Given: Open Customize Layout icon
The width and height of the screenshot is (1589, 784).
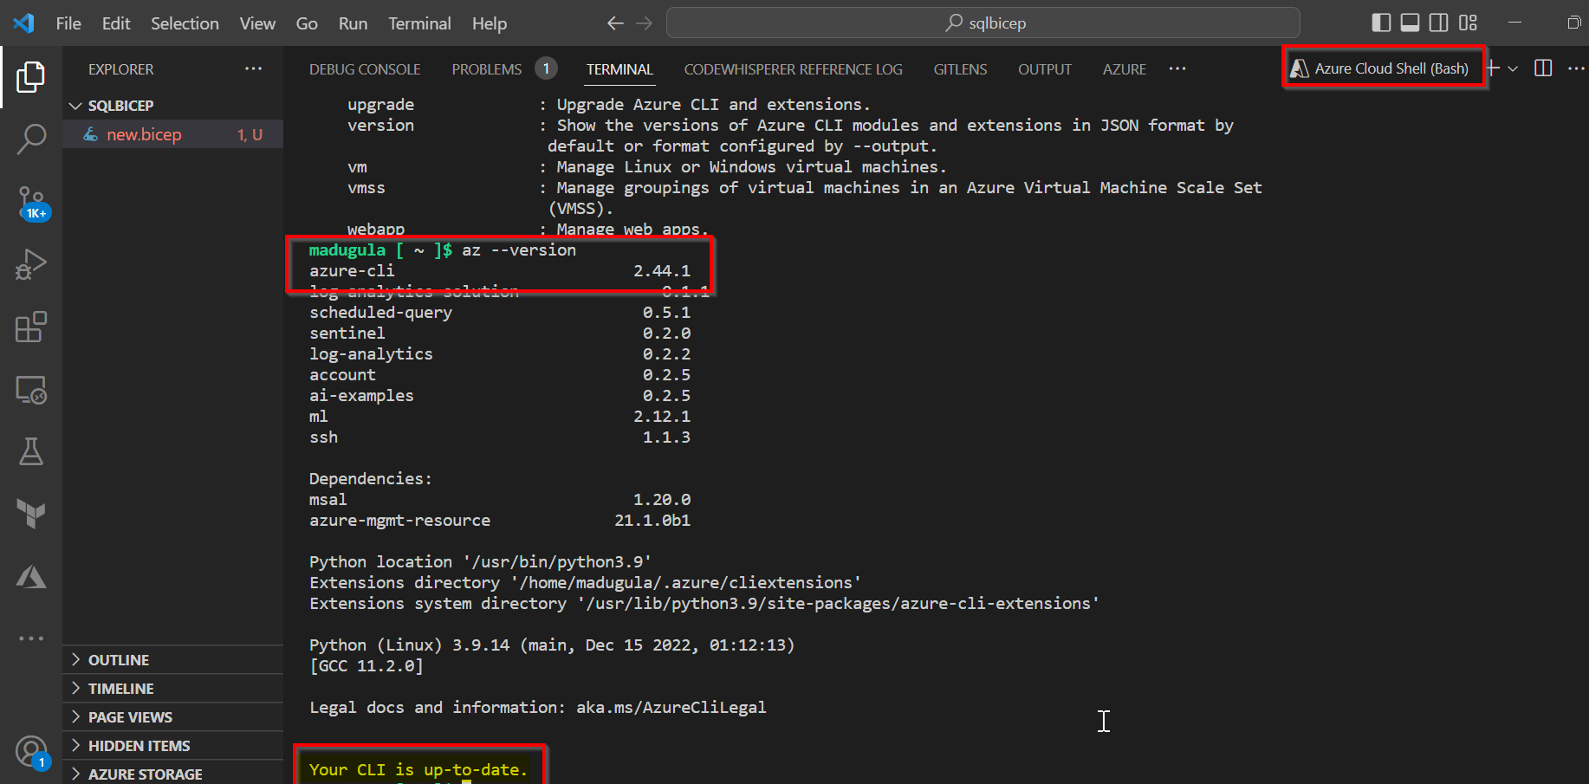Looking at the screenshot, I should [x=1468, y=23].
